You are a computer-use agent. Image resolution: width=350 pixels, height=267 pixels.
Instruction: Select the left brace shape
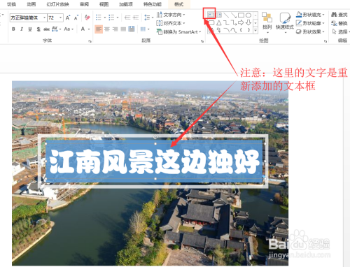[x=241, y=30]
